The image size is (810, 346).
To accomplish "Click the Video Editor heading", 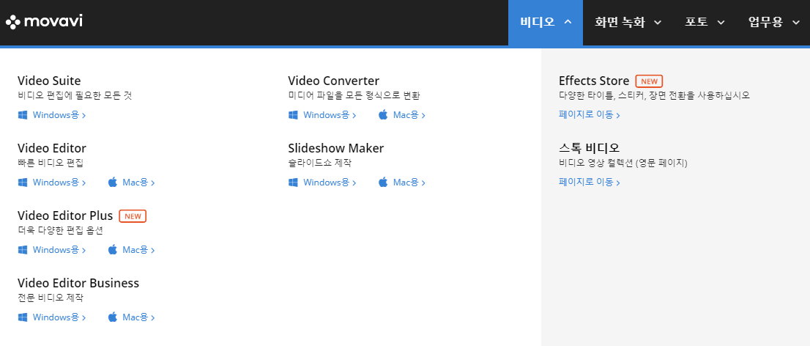I will (x=52, y=148).
